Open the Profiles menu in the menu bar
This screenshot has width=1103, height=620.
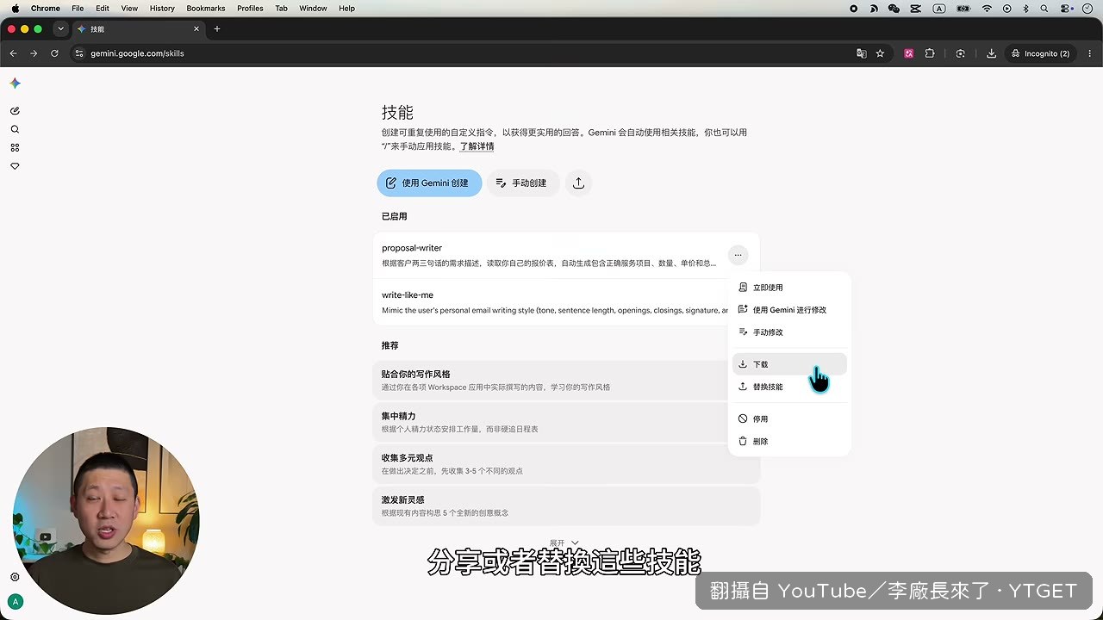[x=250, y=9]
